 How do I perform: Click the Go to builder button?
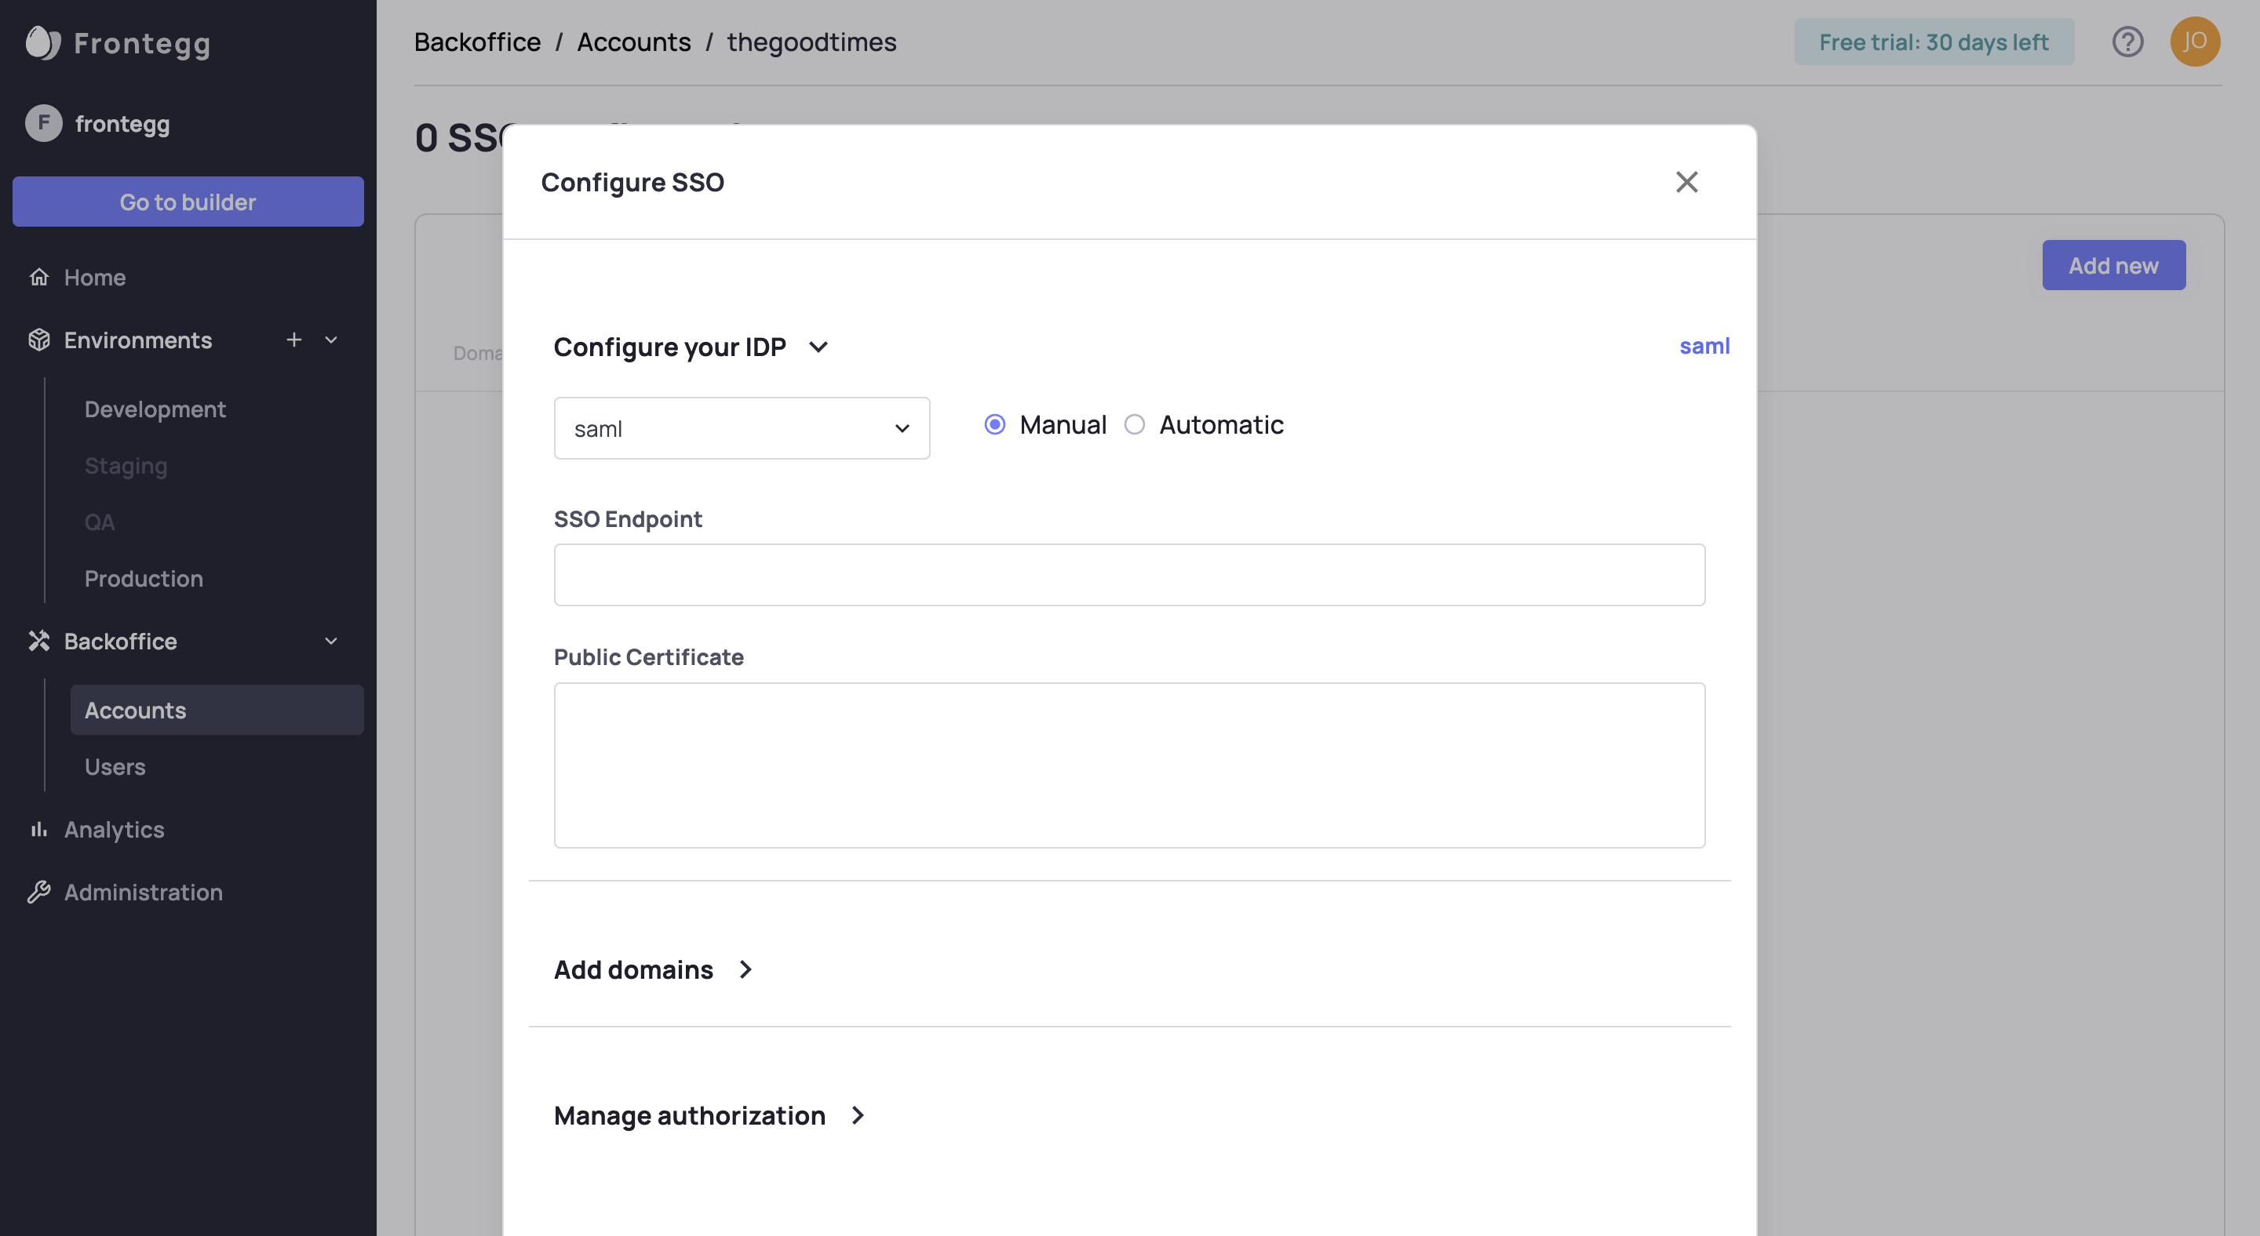coord(188,202)
